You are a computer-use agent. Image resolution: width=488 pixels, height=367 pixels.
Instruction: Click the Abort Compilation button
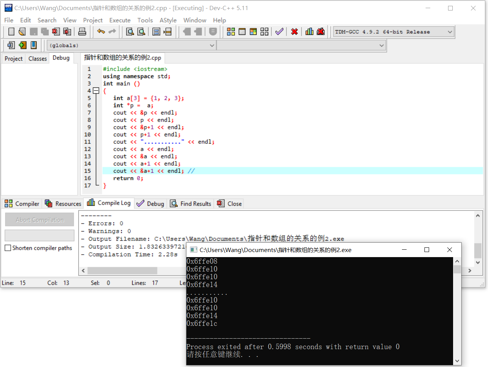tap(40, 220)
